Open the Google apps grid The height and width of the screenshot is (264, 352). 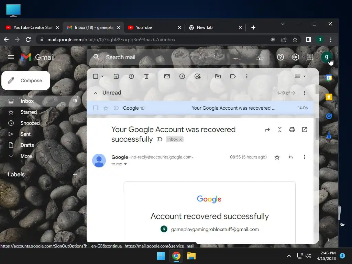(x=310, y=57)
